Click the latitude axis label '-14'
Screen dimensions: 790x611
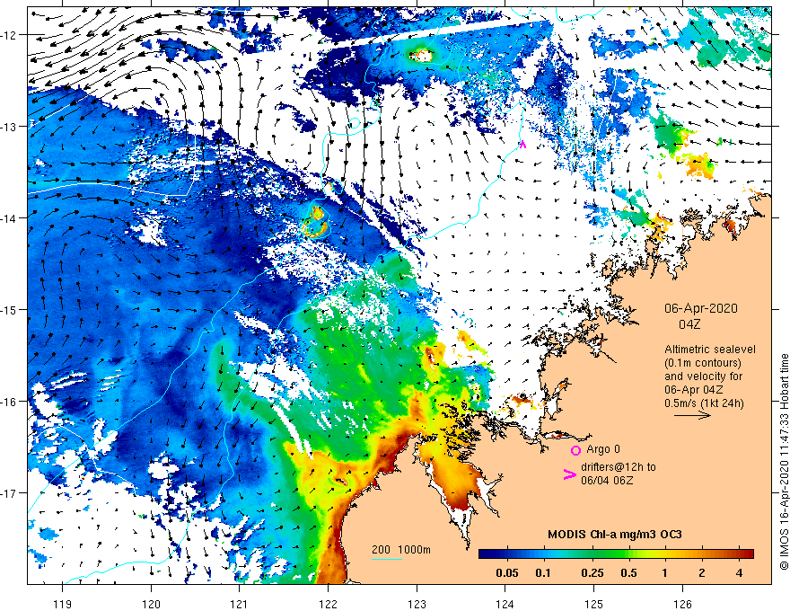10,218
